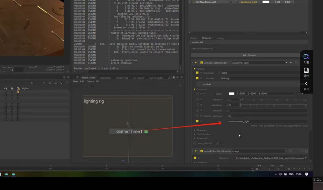Switch to the Render Log tab
The width and height of the screenshot is (323, 190).
(122, 78)
